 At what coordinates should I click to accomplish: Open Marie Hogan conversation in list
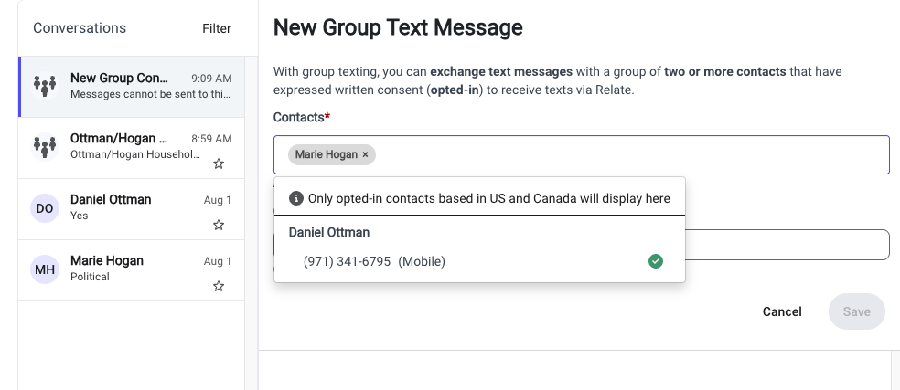[x=132, y=270]
